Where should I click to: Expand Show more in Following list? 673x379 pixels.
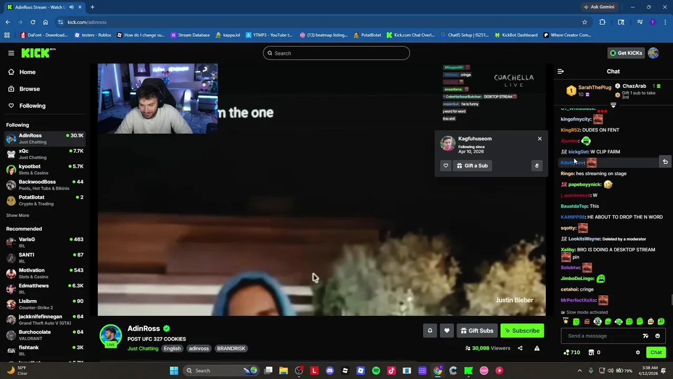(18, 215)
